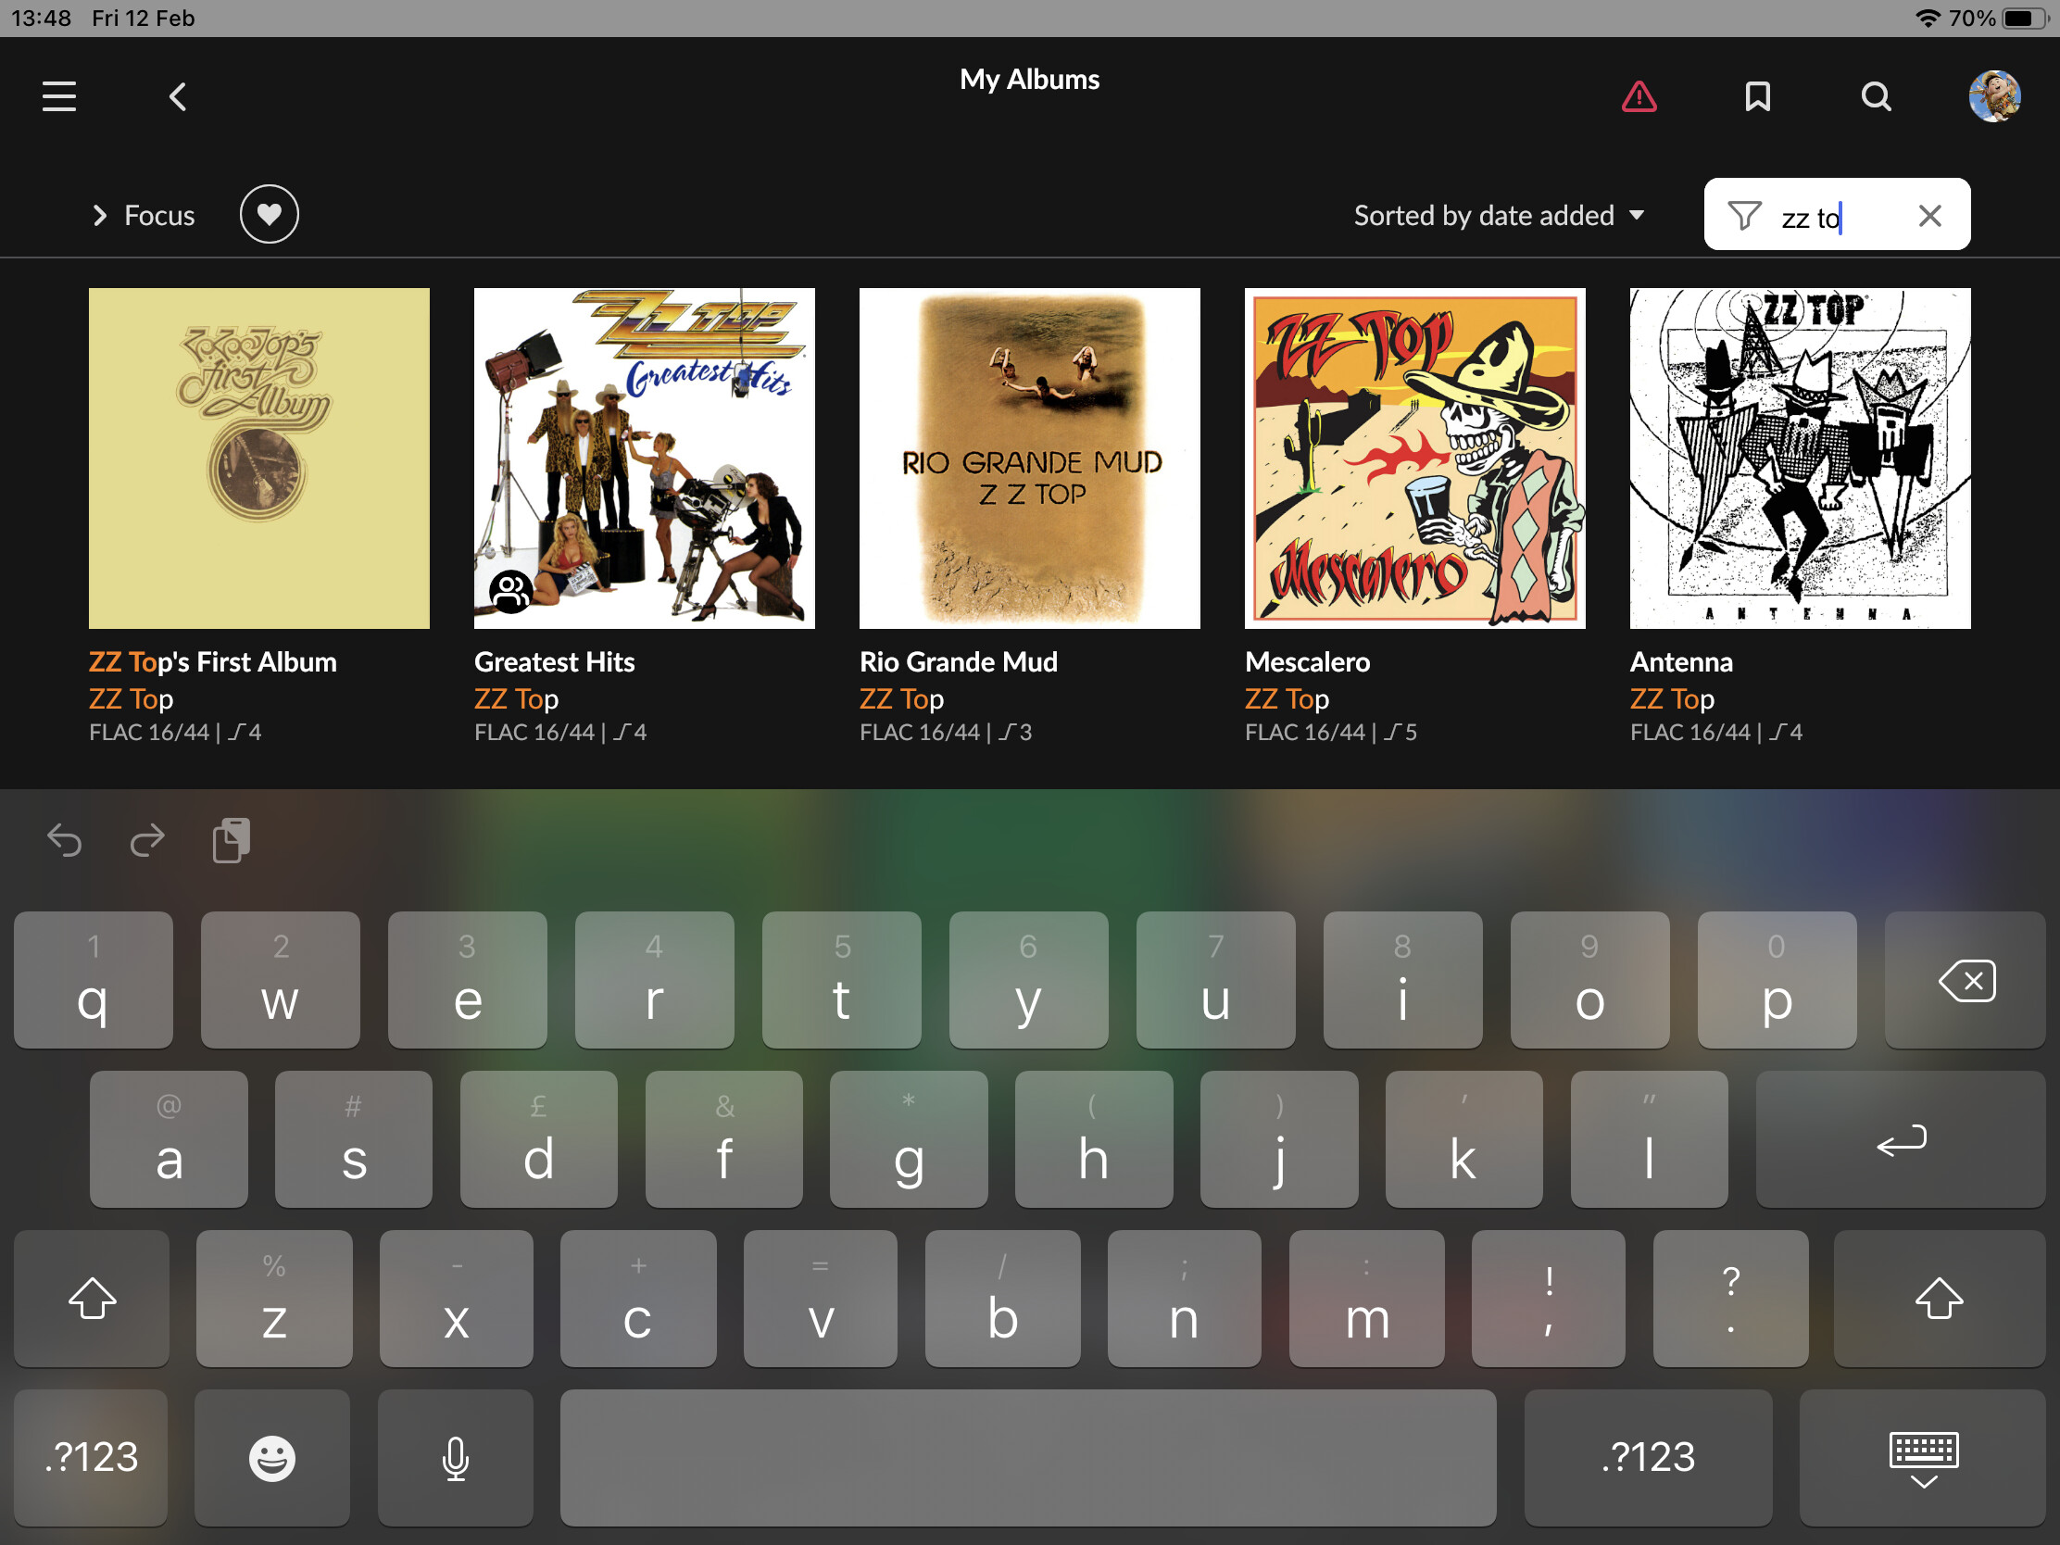Toggle the favorites heart filter

coord(270,214)
